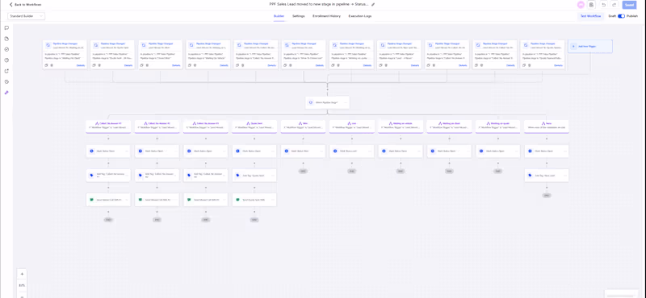Select the 'Send Quote Sent SMS' action
The image size is (646, 298).
coord(254,200)
